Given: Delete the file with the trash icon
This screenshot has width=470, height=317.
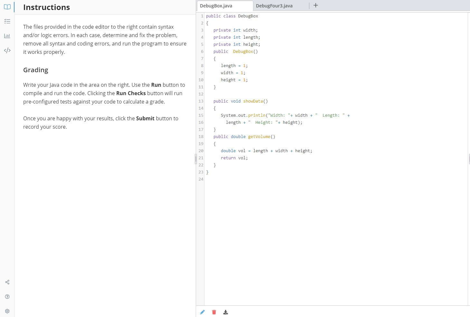Looking at the screenshot, I should coord(214,312).
